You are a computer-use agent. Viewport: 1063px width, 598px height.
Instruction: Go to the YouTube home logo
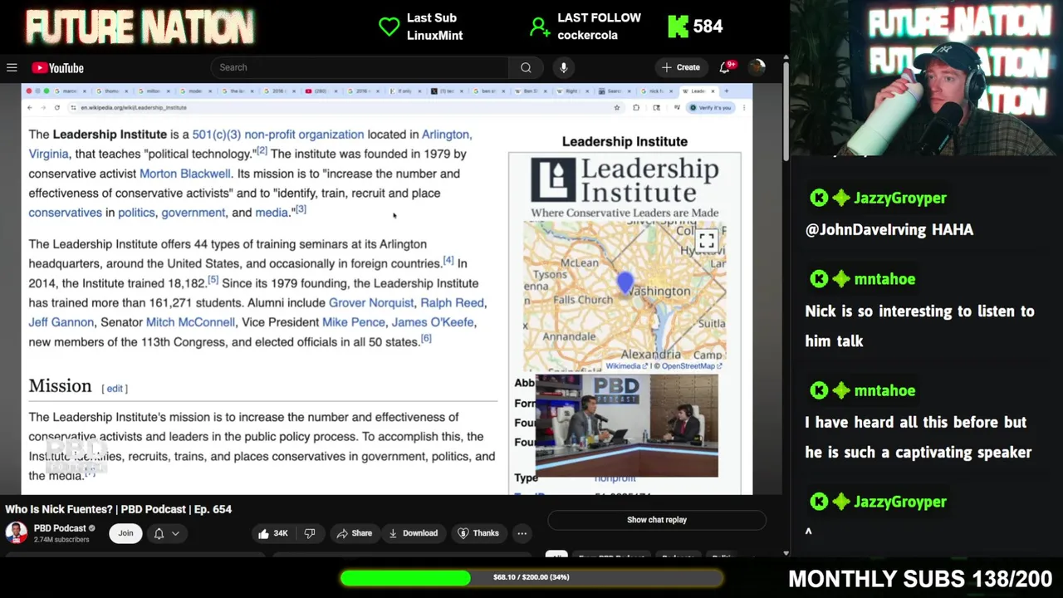58,68
